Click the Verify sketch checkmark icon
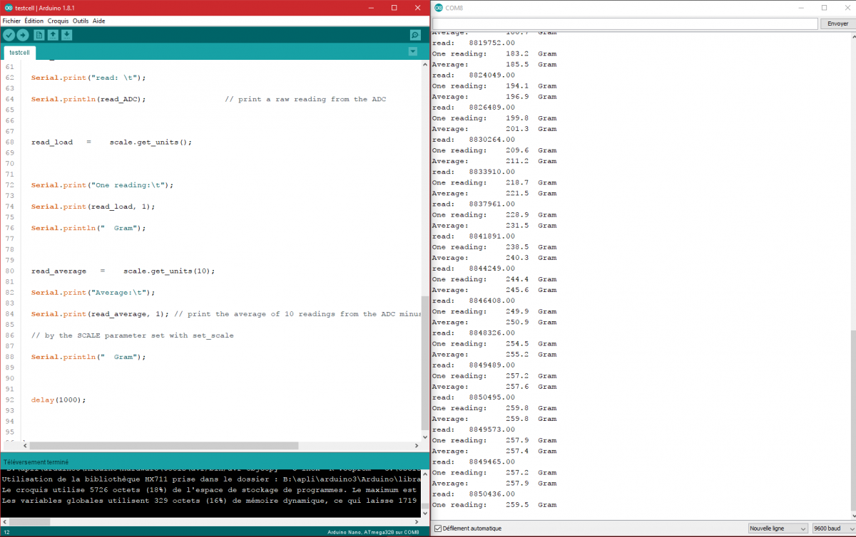This screenshot has width=856, height=537. click(9, 35)
